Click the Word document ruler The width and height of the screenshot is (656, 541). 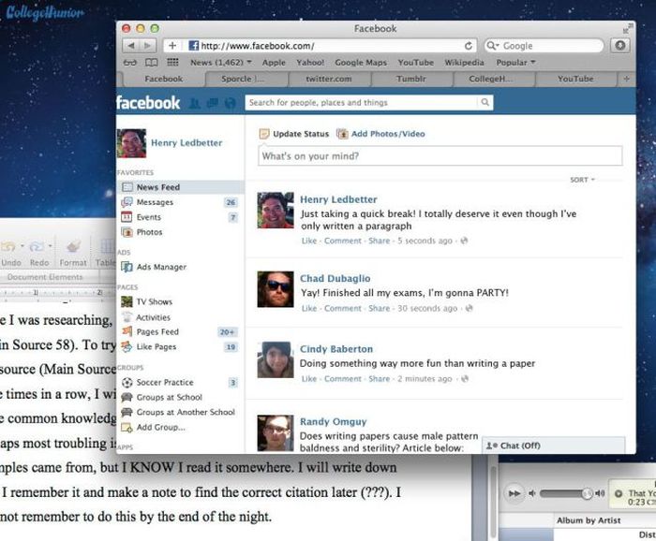pos(57,293)
